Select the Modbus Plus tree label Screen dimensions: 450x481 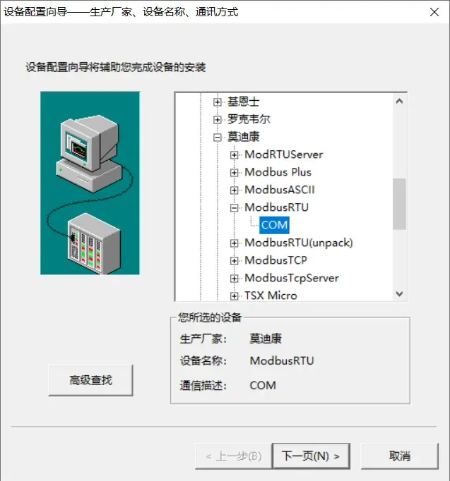(278, 172)
